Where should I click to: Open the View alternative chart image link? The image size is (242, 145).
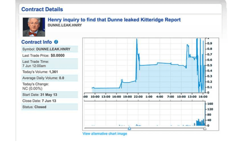[104, 134]
